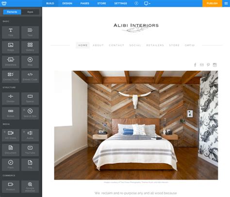Click the About navigation link
This screenshot has width=230, height=197.
98,45
